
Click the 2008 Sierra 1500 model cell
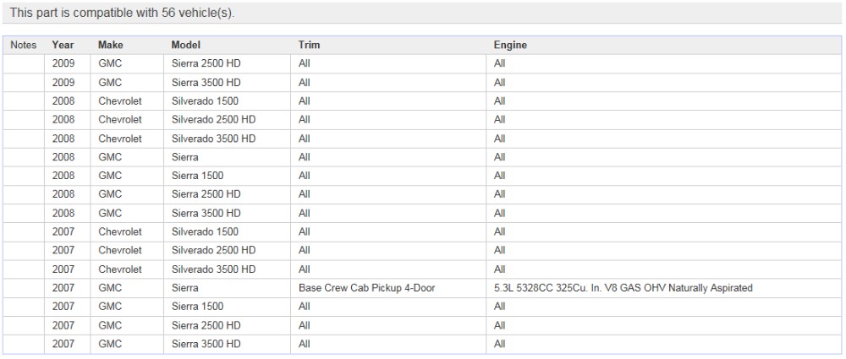click(x=198, y=176)
